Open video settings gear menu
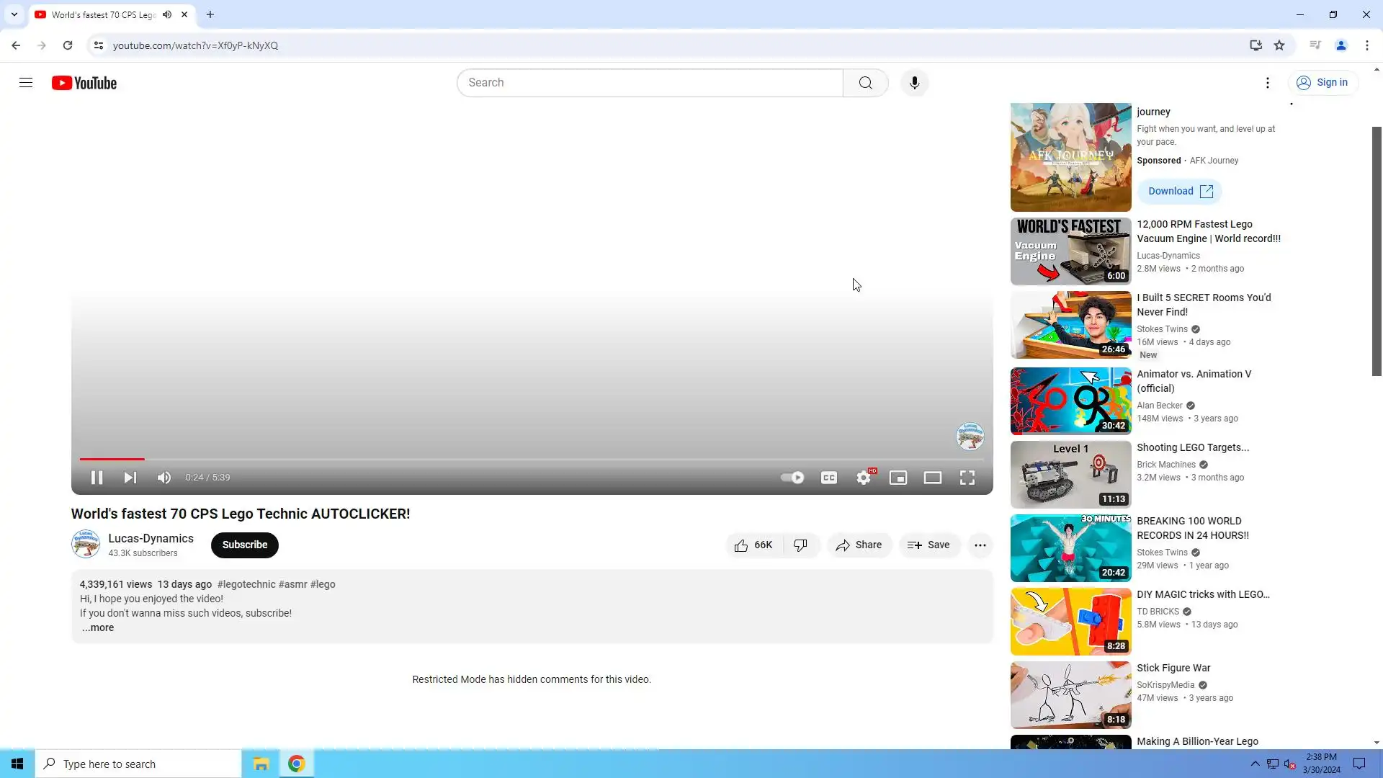 click(864, 478)
